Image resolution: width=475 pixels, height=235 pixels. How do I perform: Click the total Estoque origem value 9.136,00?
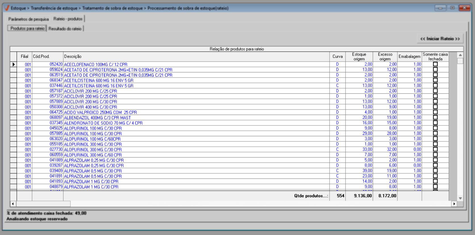click(363, 196)
